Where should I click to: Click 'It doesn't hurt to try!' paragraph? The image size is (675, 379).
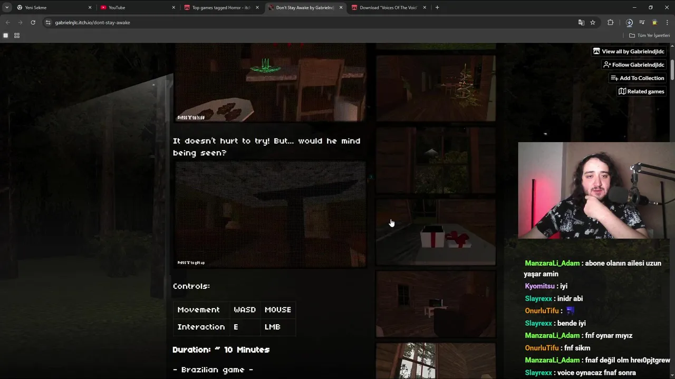pyautogui.click(x=267, y=147)
